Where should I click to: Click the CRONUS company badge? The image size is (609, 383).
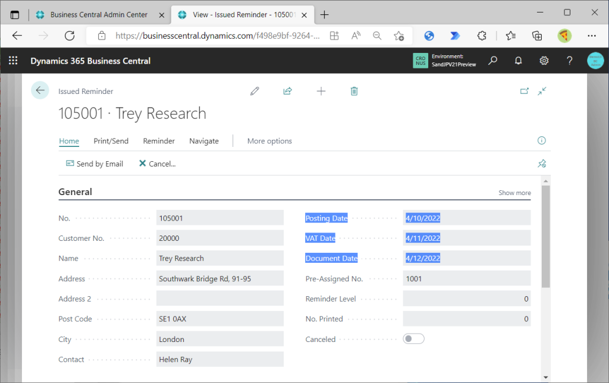(x=420, y=61)
